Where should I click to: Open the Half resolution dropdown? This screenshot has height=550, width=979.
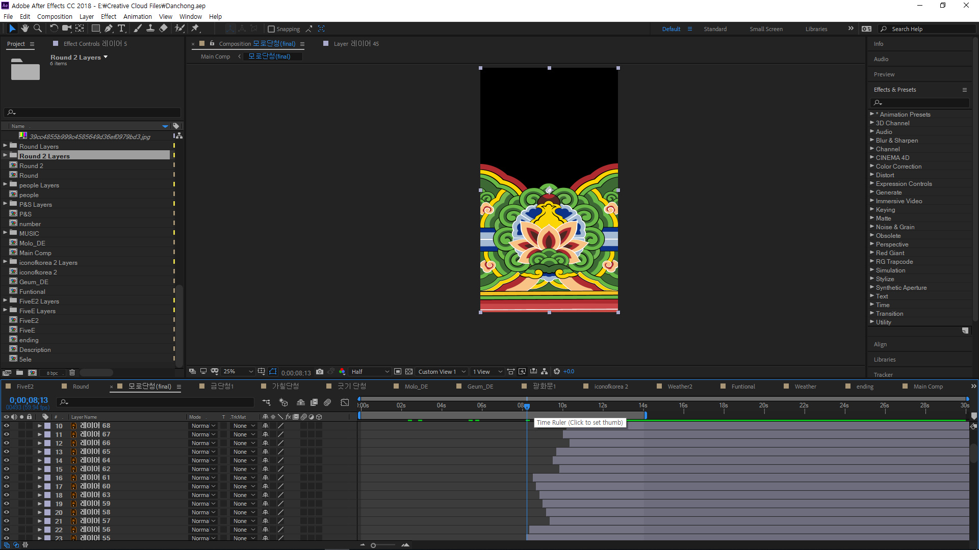[370, 372]
